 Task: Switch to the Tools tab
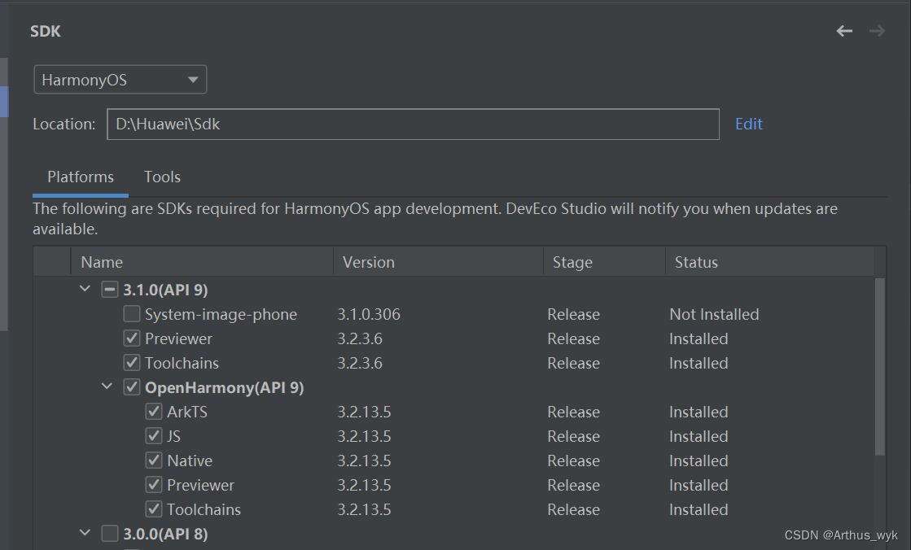tap(162, 177)
